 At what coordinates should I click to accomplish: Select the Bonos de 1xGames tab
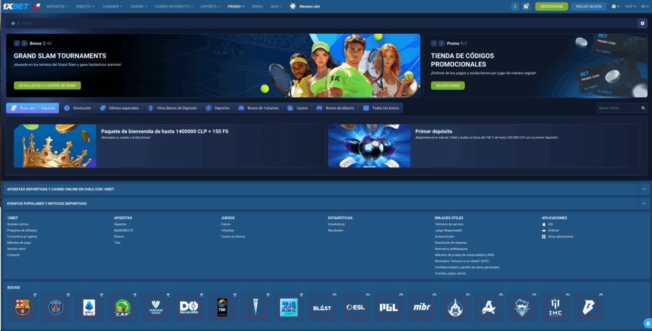pyautogui.click(x=259, y=108)
